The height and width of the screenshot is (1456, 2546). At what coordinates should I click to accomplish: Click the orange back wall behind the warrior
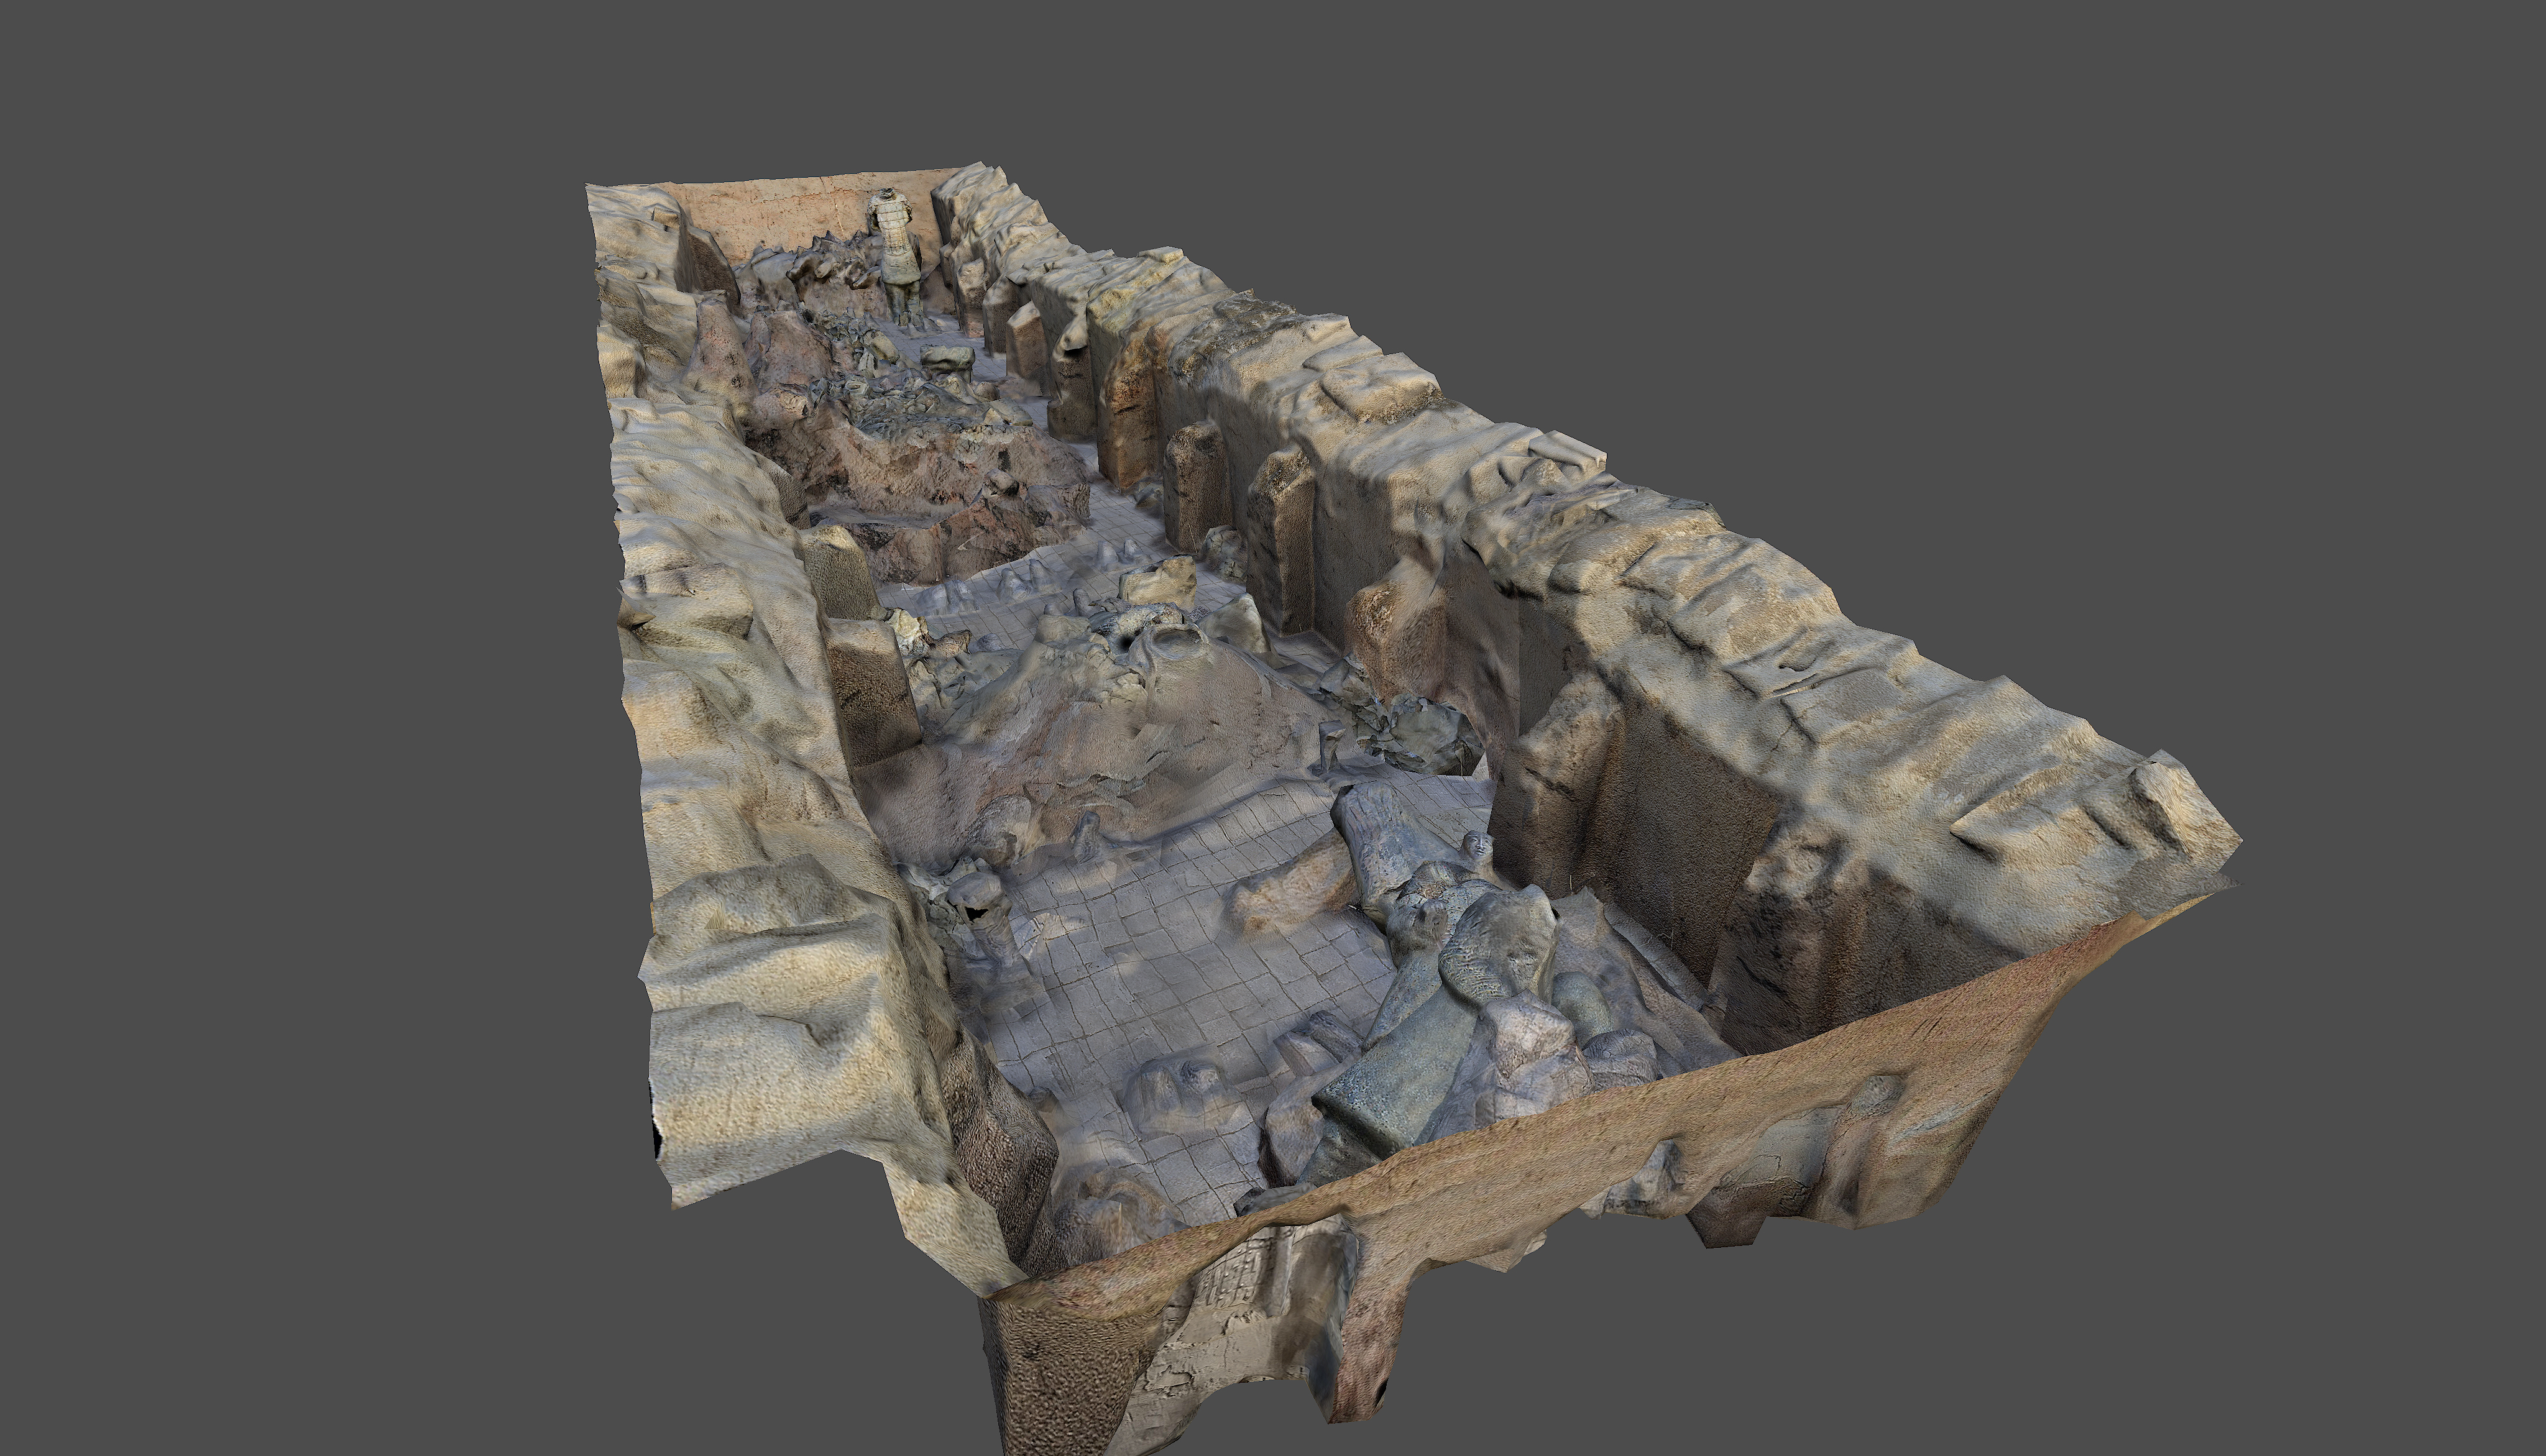pos(780,215)
